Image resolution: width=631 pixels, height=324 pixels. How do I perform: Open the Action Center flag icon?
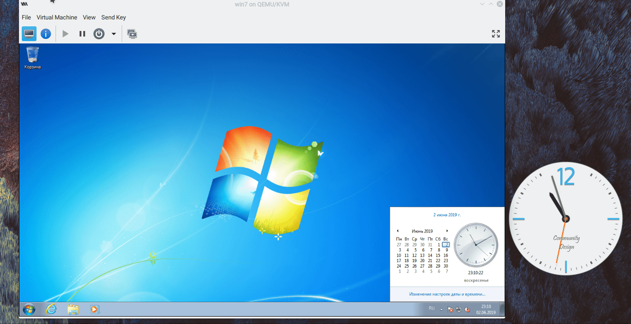(x=450, y=310)
